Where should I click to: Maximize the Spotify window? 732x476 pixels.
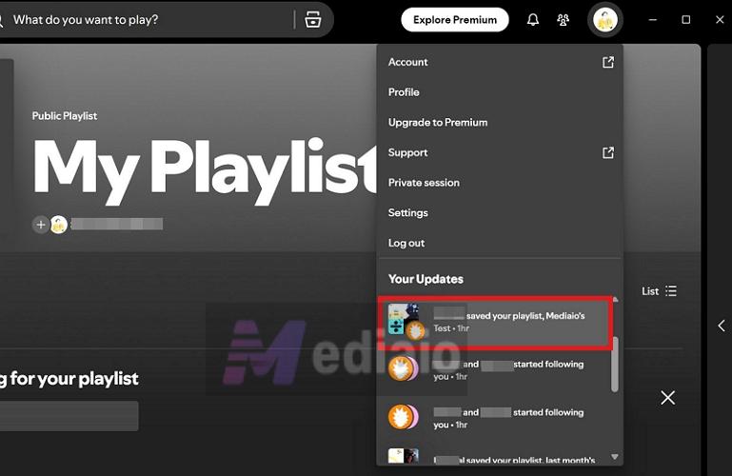(x=685, y=20)
